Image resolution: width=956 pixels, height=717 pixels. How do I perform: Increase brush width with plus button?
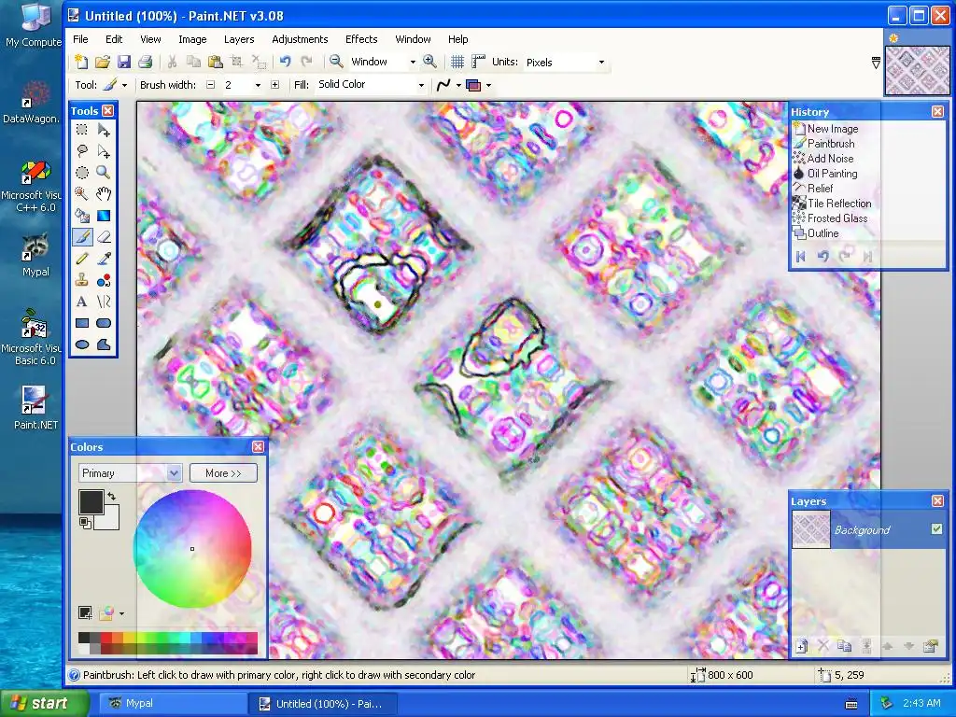[x=275, y=85]
